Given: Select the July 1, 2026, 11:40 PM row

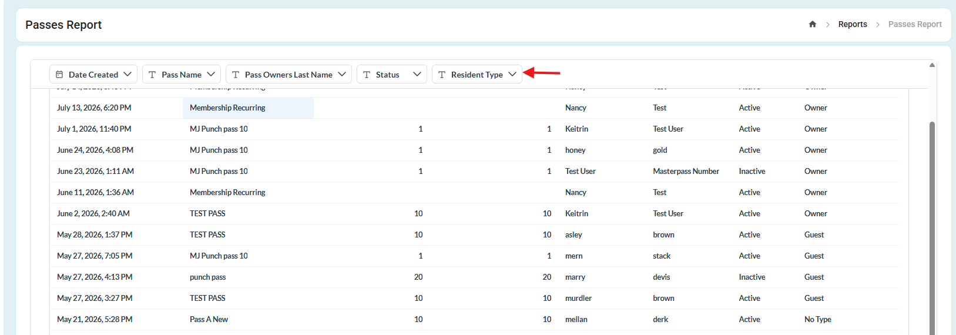Looking at the screenshot, I should click(475, 129).
